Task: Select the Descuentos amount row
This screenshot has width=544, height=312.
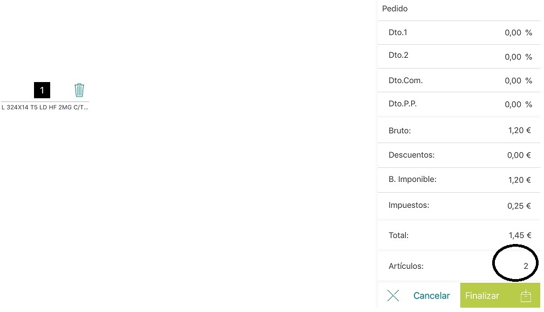Action: pyautogui.click(x=459, y=155)
